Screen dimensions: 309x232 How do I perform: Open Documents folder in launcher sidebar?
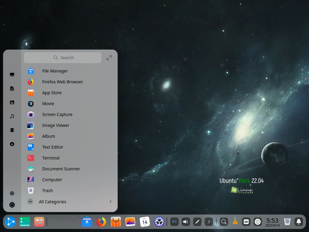click(12, 89)
